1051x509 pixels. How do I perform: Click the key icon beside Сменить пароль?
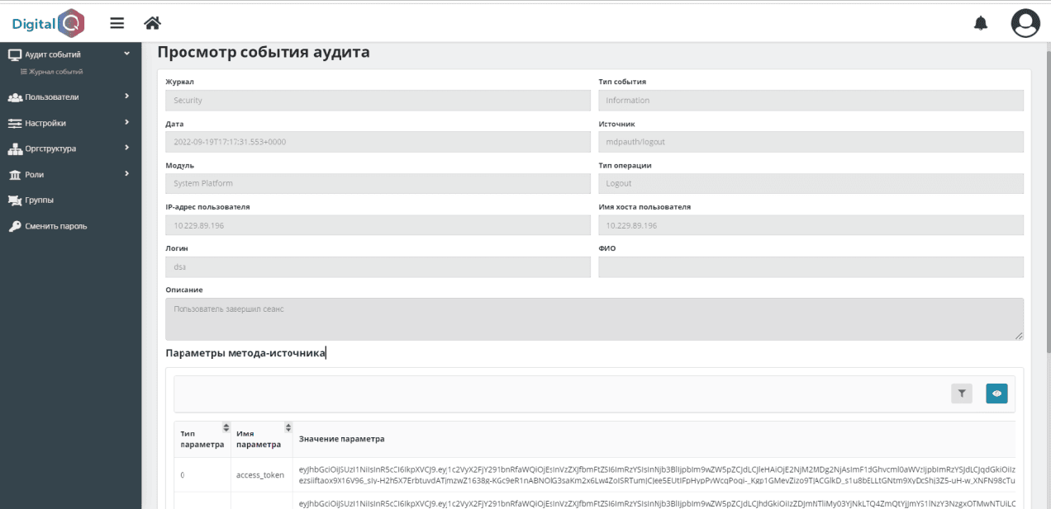[x=15, y=226]
